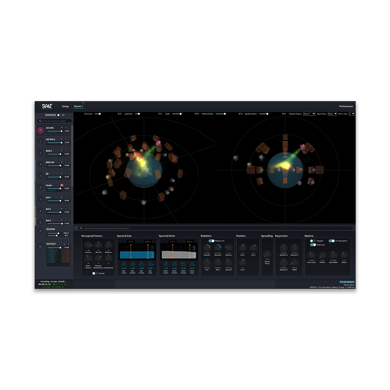
Task: Mute the ACC DPA 2 source
Action: (x=62, y=139)
